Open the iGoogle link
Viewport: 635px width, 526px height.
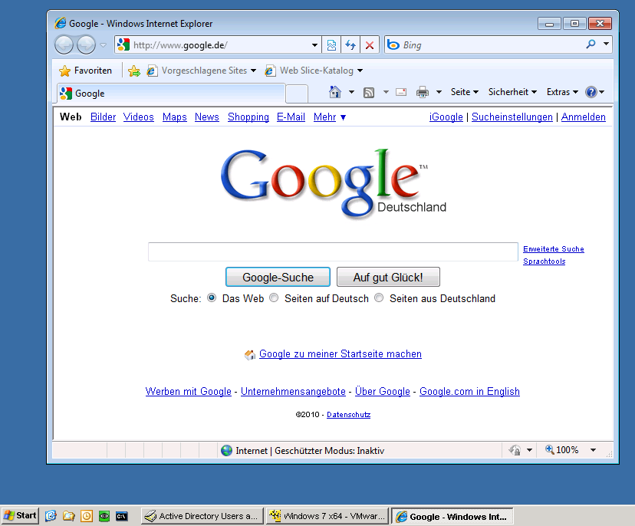pos(446,117)
